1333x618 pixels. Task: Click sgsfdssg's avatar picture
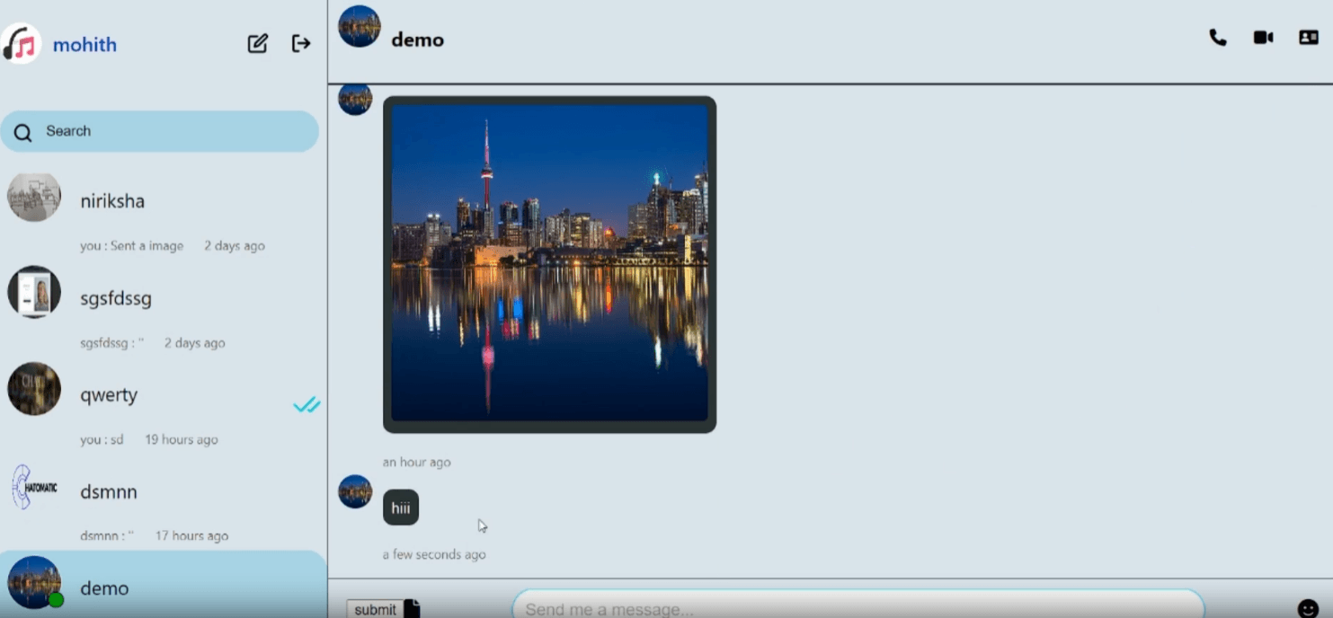pyautogui.click(x=34, y=292)
